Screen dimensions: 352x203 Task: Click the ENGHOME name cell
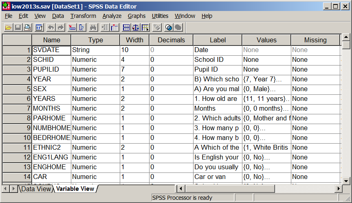51,167
